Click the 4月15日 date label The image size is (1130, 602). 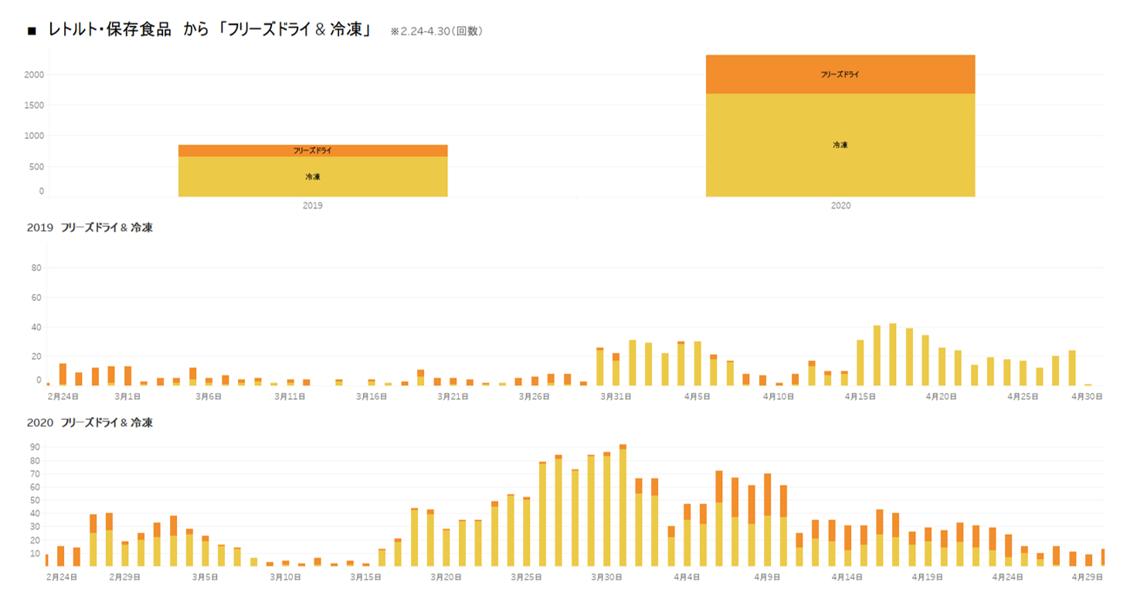861,397
